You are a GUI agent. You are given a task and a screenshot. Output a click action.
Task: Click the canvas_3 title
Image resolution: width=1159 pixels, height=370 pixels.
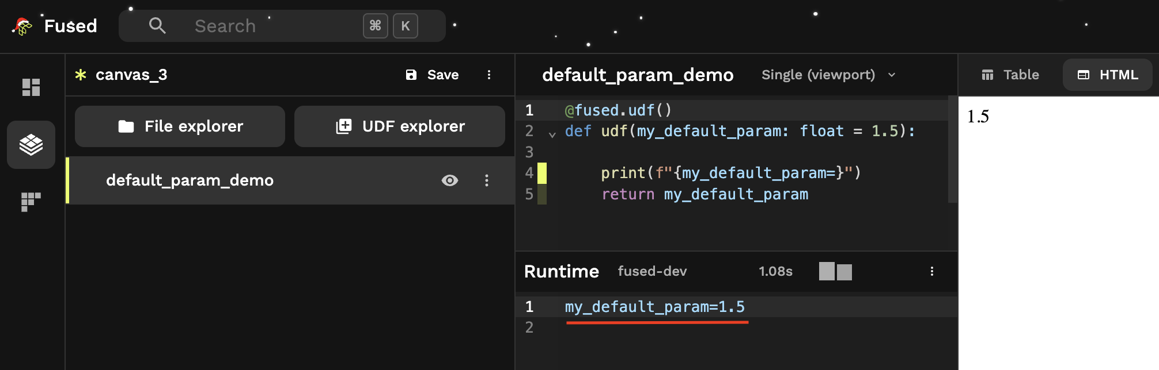pyautogui.click(x=131, y=75)
